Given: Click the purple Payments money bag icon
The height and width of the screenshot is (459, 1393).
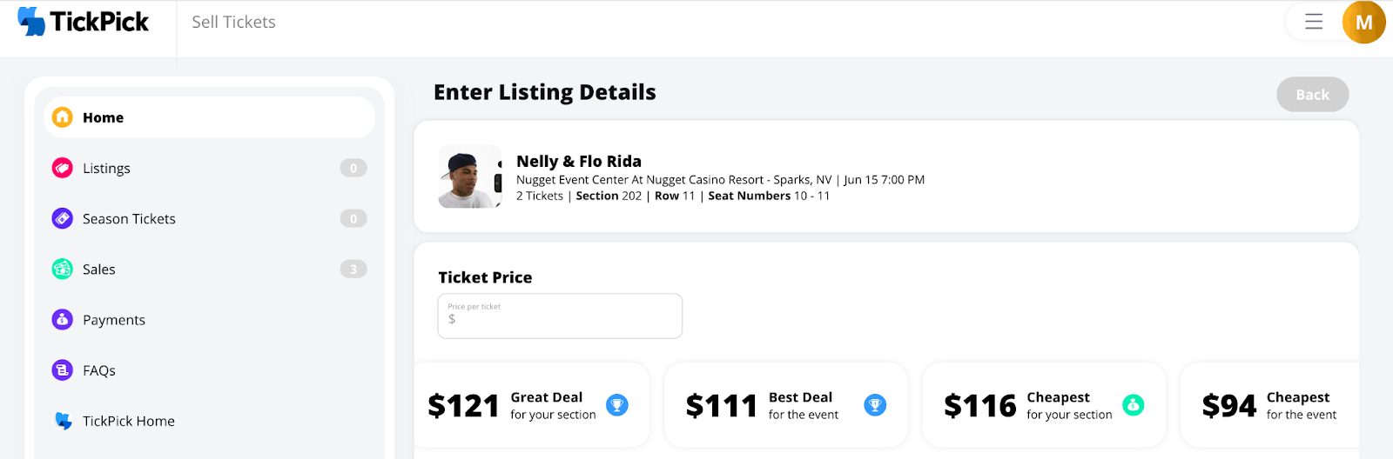Looking at the screenshot, I should (x=63, y=320).
